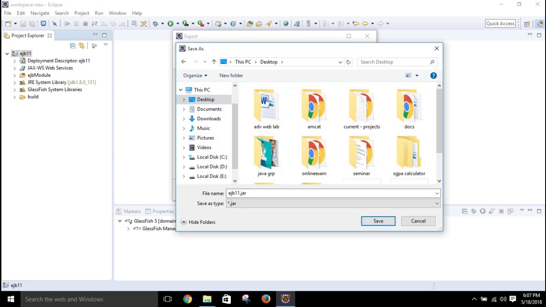Open the Project menu
The image size is (546, 307).
82,13
